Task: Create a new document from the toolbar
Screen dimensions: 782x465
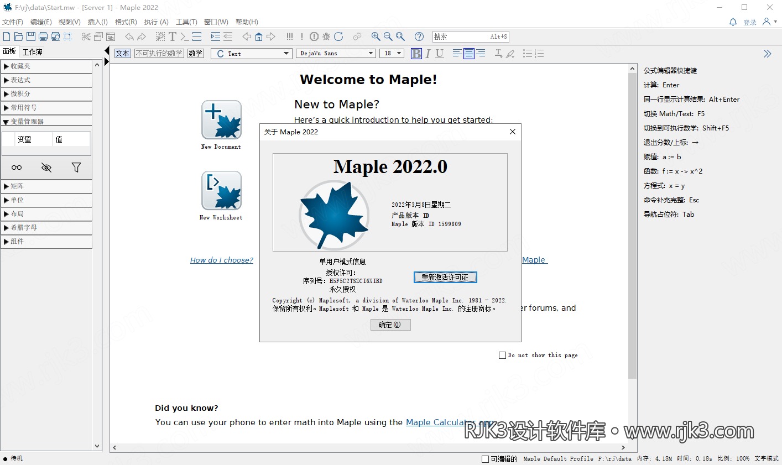Action: click(x=7, y=36)
